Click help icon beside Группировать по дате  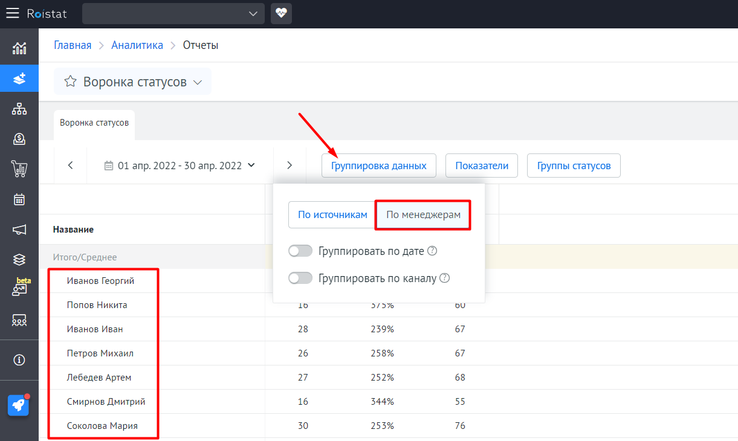pos(432,251)
